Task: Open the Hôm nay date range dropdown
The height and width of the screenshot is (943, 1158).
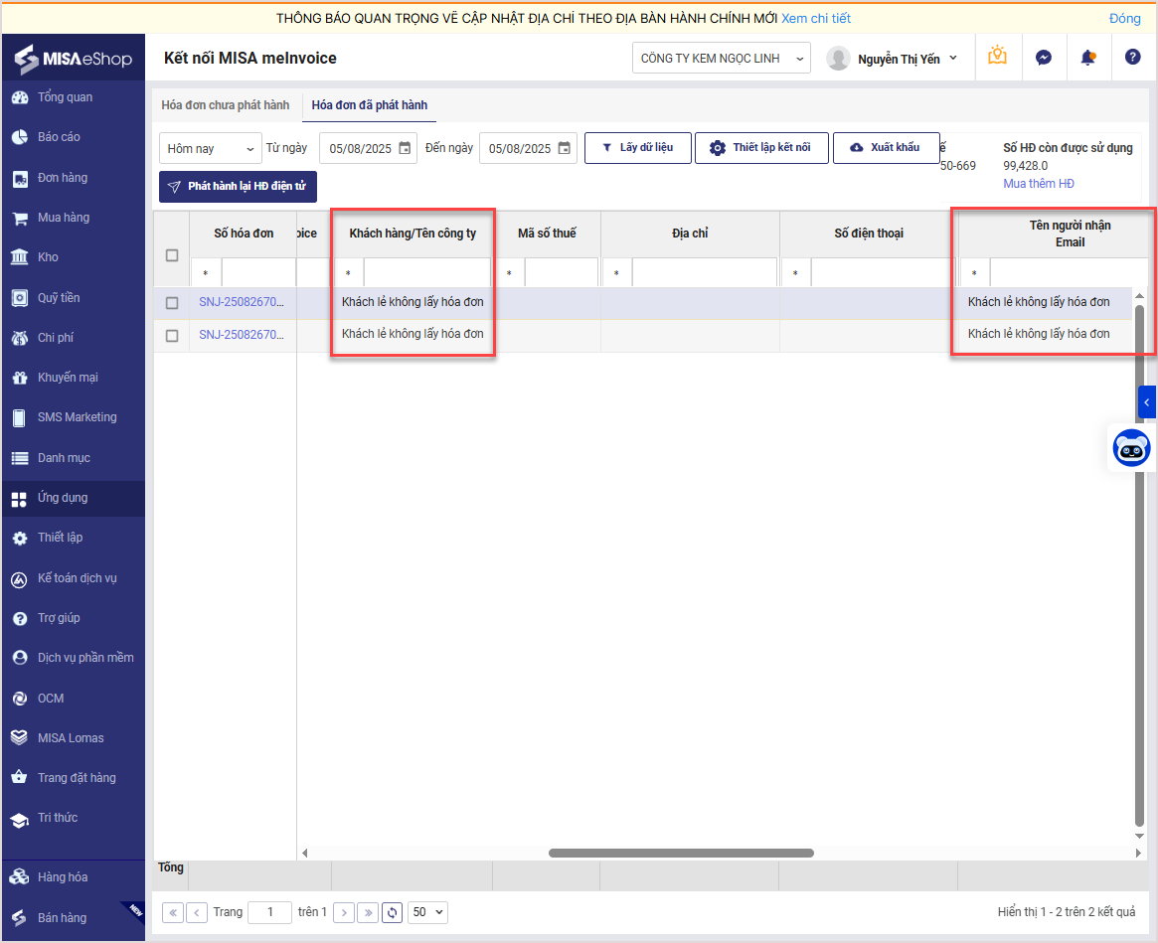Action: [211, 148]
